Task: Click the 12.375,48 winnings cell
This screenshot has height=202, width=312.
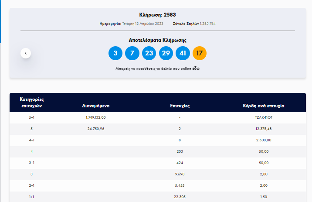Action: click(263, 129)
